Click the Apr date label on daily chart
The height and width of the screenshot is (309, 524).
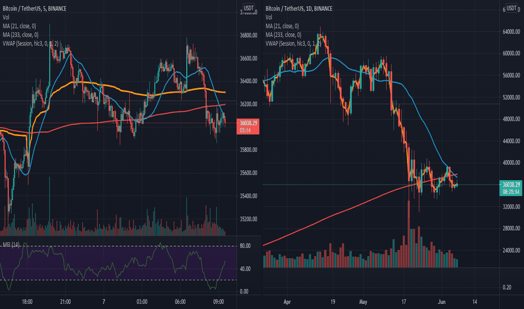pos(287,302)
